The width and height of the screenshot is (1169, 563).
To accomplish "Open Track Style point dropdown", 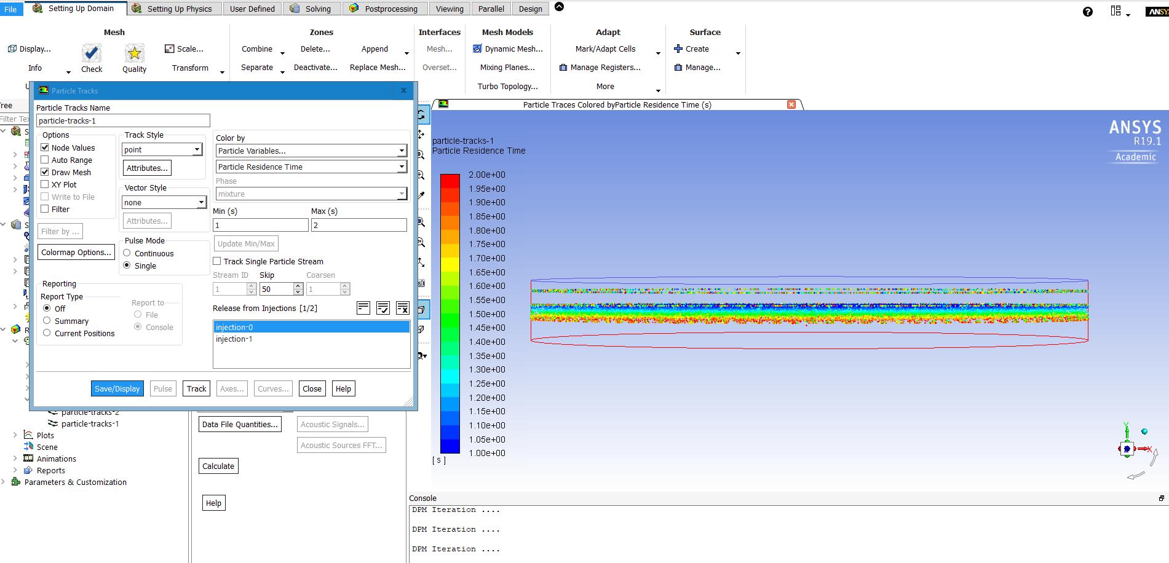I will point(162,149).
